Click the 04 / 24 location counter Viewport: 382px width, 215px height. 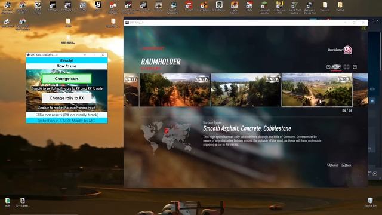point(347,110)
